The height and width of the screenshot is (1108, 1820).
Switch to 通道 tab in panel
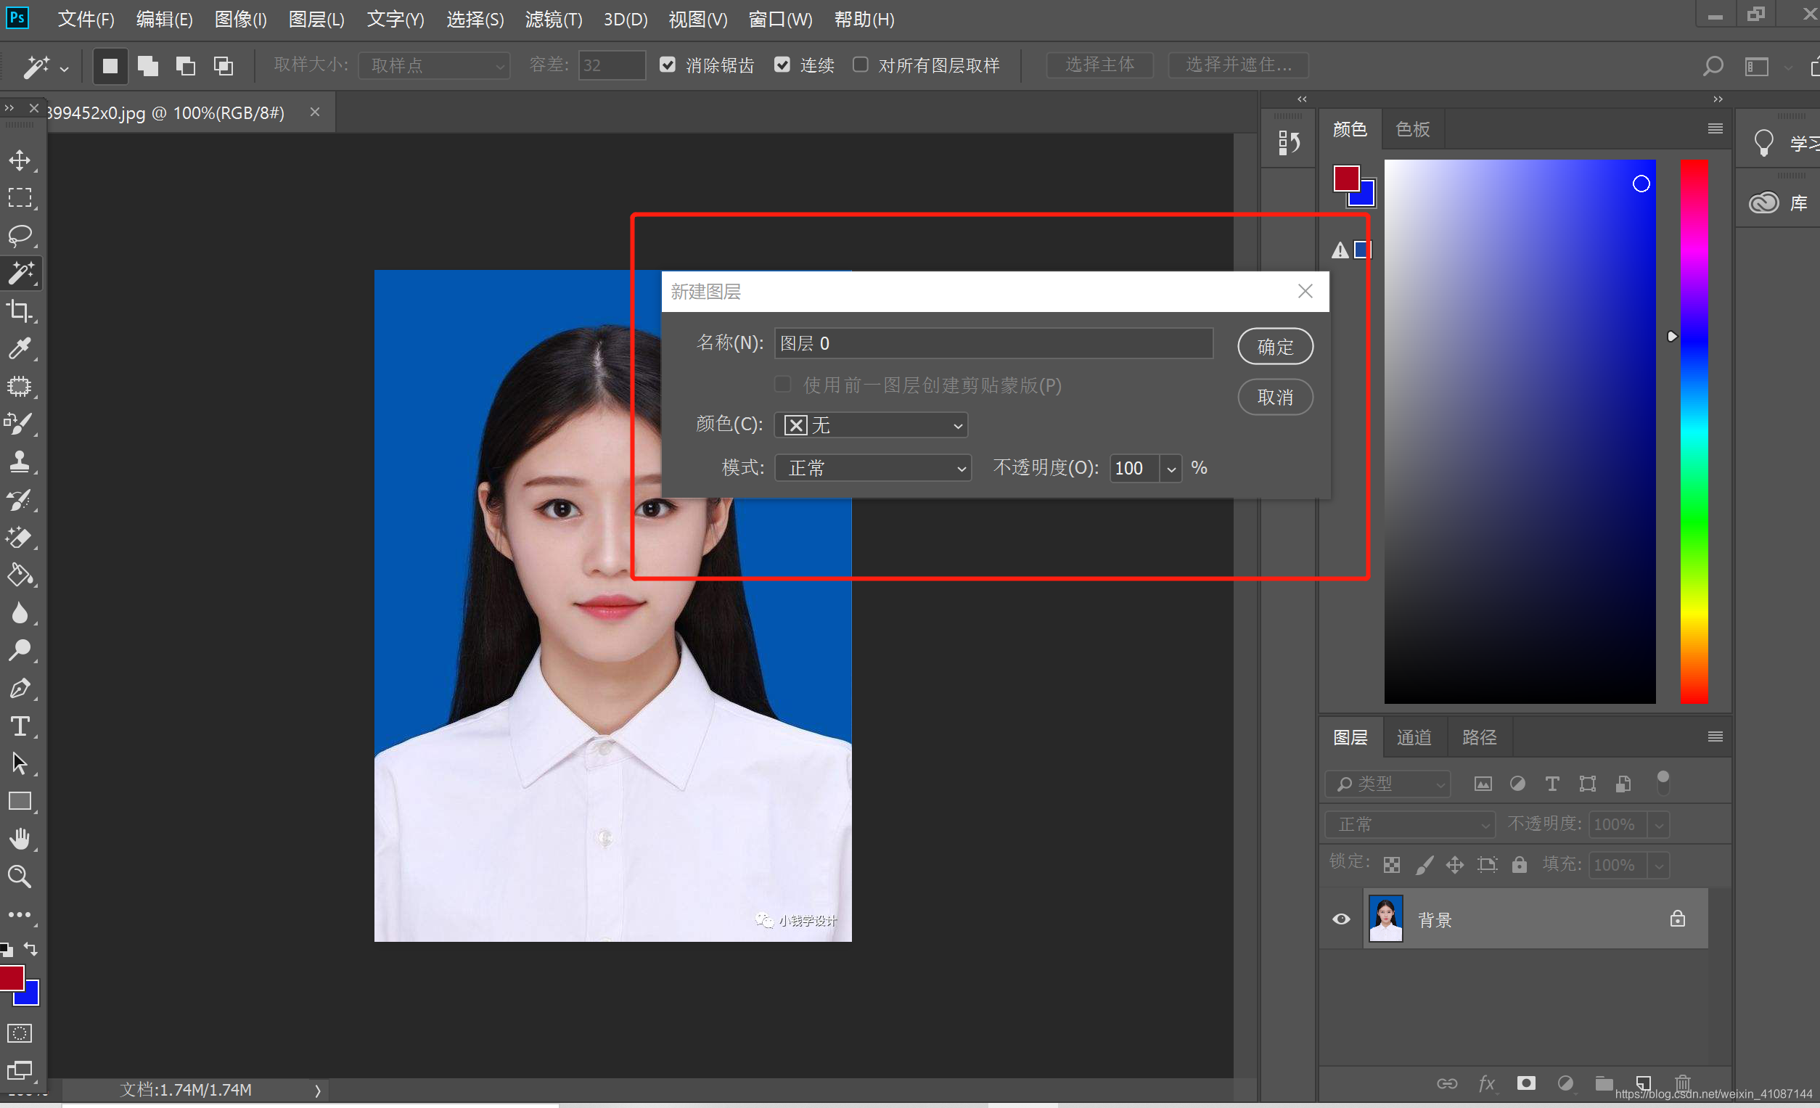click(1416, 737)
